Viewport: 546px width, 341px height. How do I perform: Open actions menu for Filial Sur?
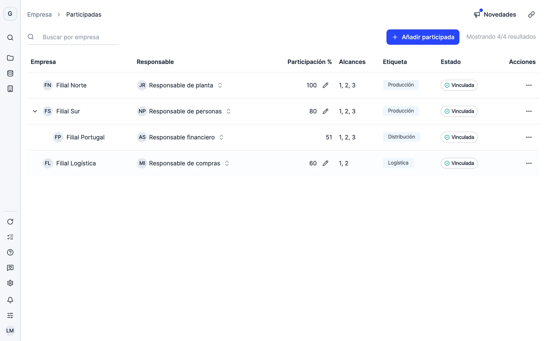coord(529,112)
